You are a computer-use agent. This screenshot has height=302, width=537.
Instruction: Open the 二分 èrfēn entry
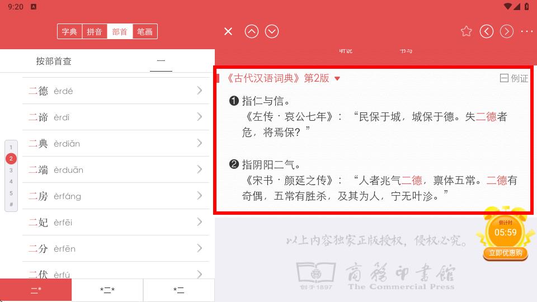click(x=116, y=248)
